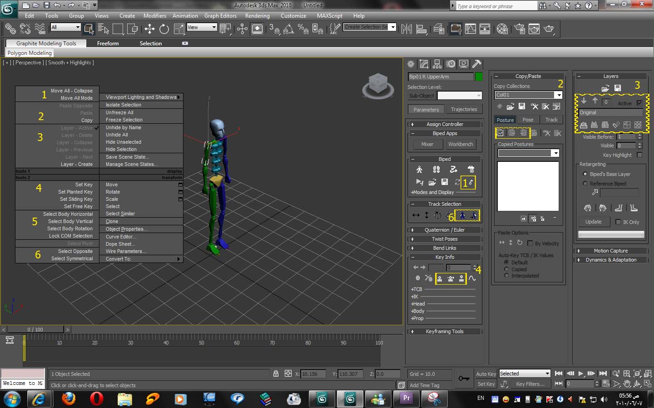The image size is (654, 408).
Task: Switch to the Freeform ribbon tab
Action: (108, 44)
